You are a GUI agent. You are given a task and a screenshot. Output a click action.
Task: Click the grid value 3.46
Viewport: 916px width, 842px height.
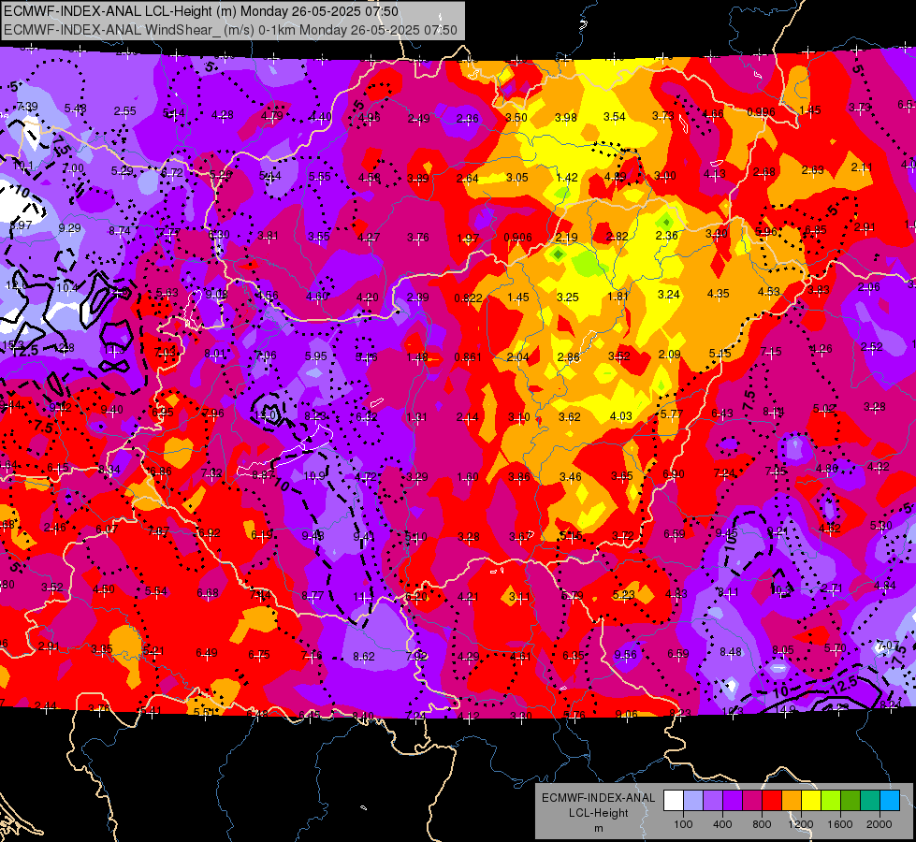pos(570,477)
